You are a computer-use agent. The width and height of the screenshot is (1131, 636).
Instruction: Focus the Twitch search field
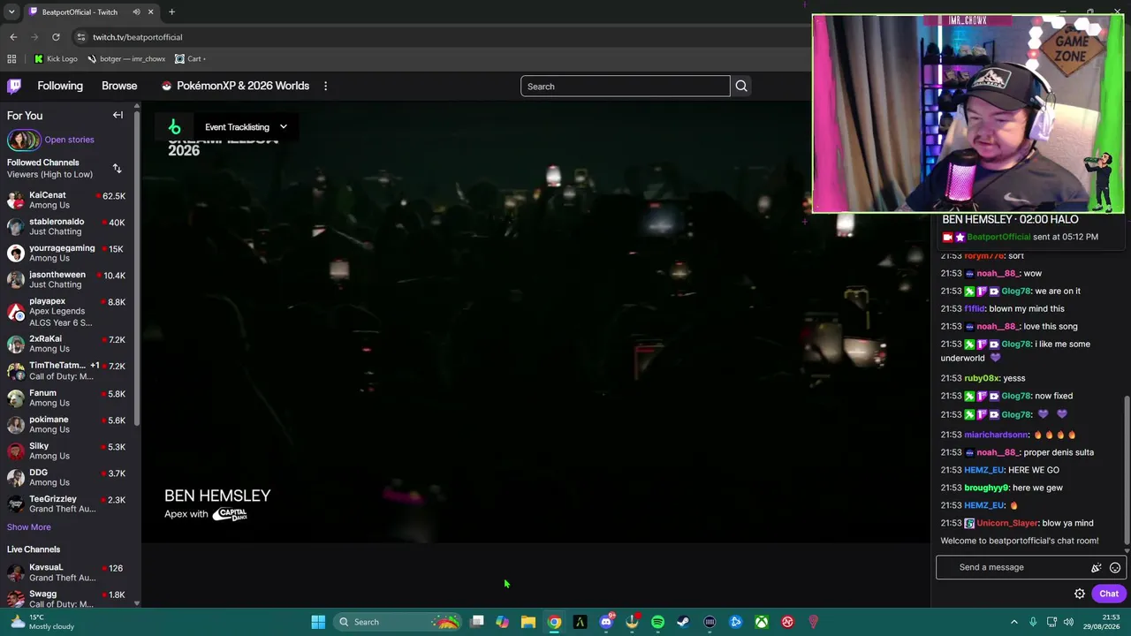(626, 87)
